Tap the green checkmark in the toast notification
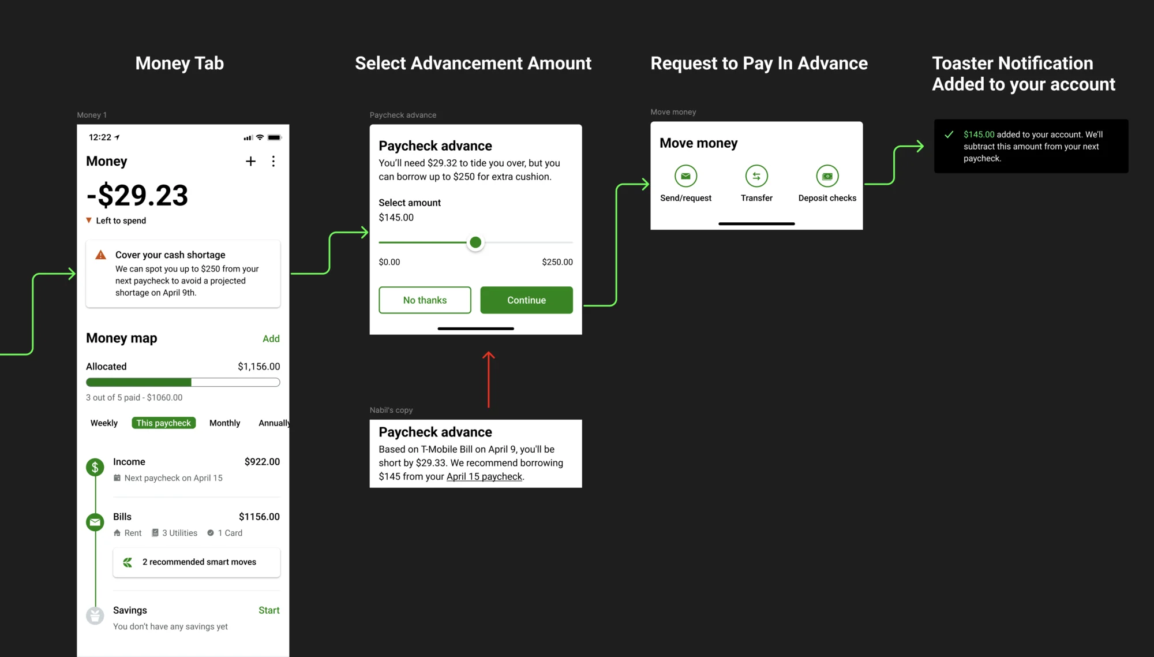 click(949, 135)
